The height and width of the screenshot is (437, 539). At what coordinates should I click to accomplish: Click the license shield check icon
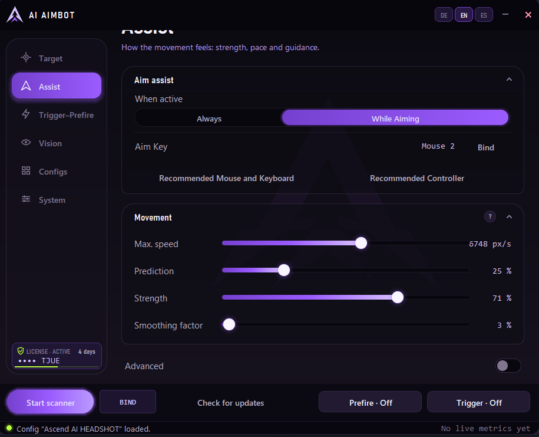(21, 351)
